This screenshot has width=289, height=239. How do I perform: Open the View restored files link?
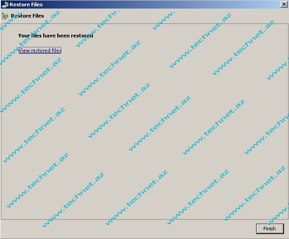[40, 51]
